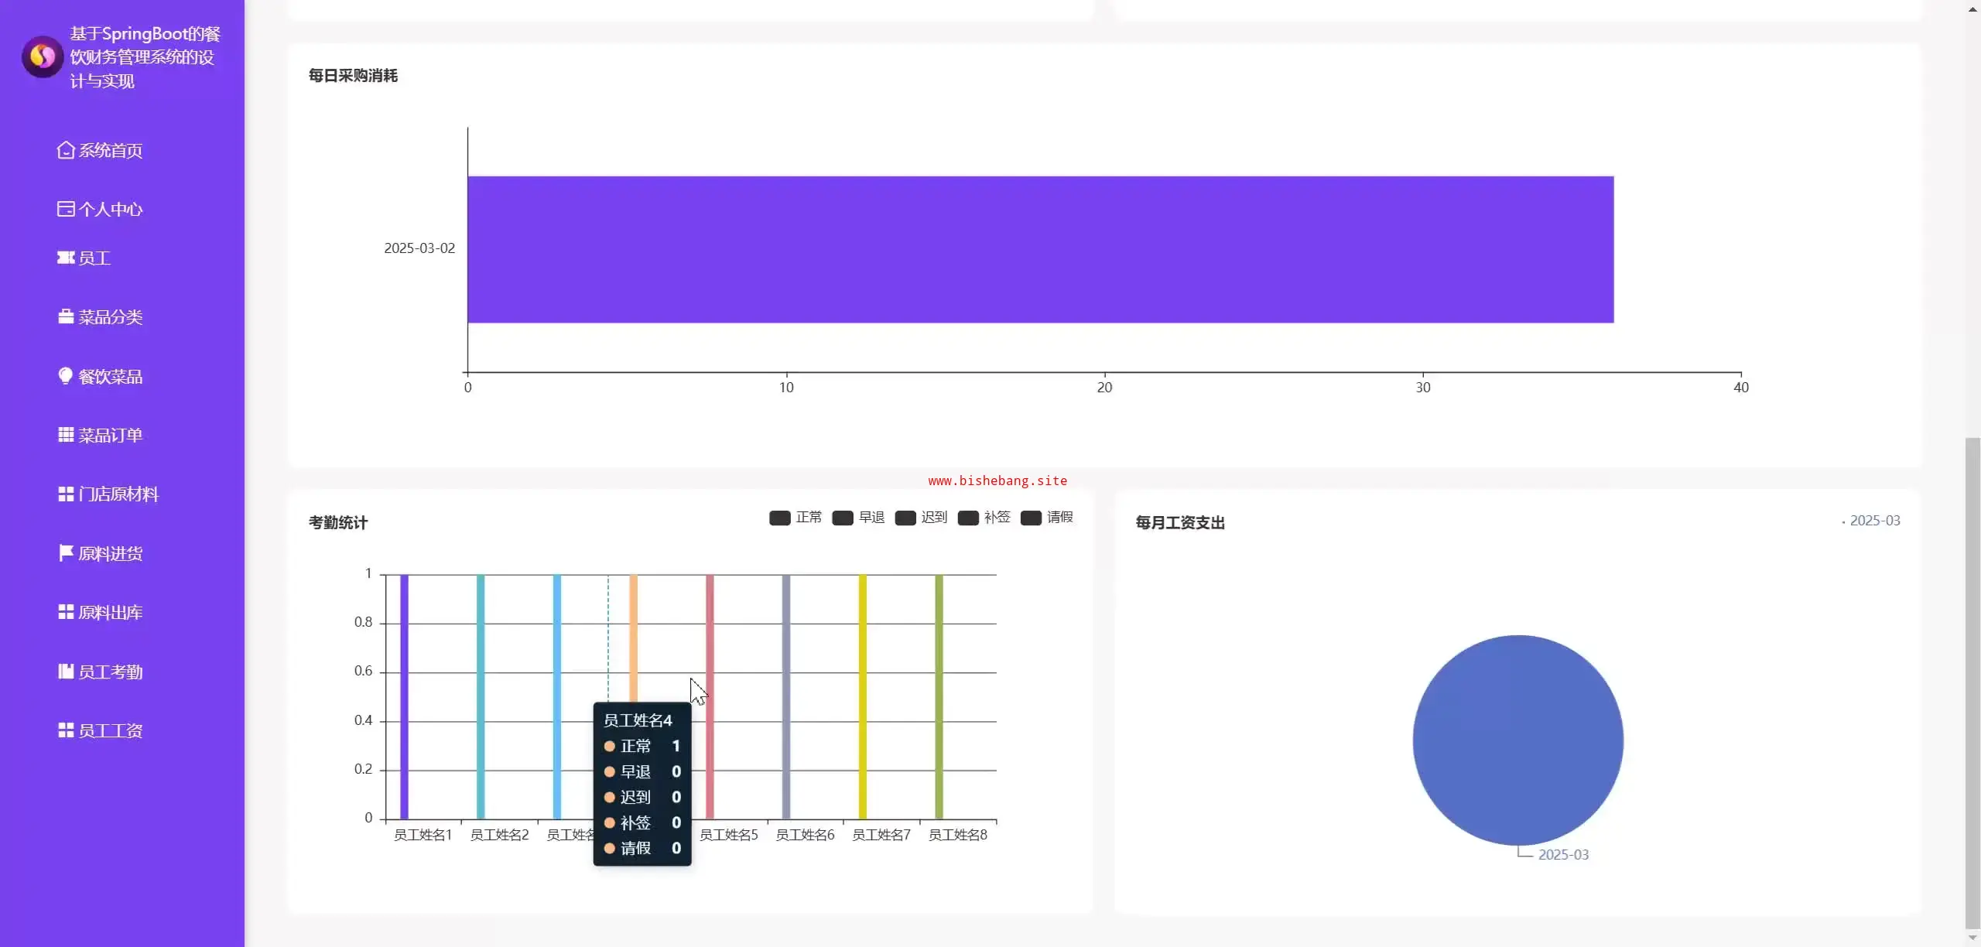This screenshot has height=947, width=1981.
Task: Go to the 员工工资 page
Action: click(110, 731)
